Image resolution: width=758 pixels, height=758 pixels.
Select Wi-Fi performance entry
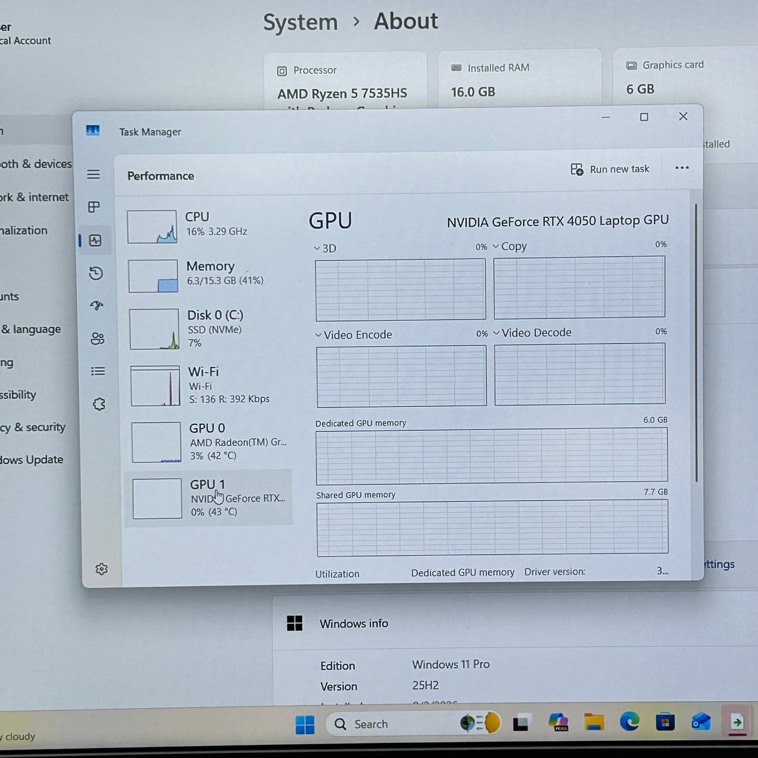click(210, 385)
